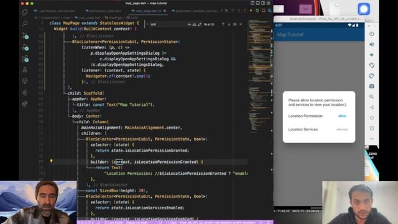Viewport: 398px width, 224px height.
Task: Click the bottom-right participant video thumbnail
Action: click(x=360, y=202)
